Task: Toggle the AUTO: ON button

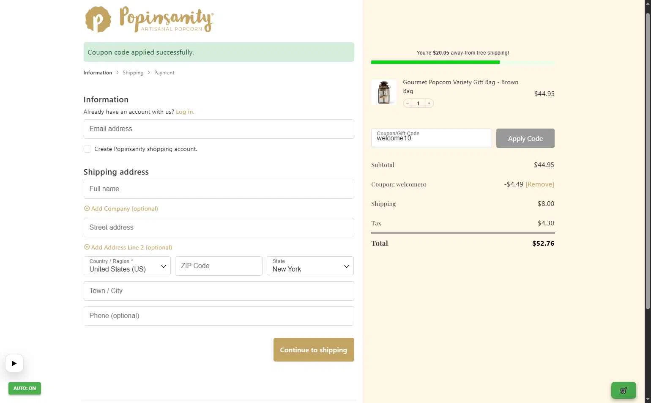Action: (25, 388)
